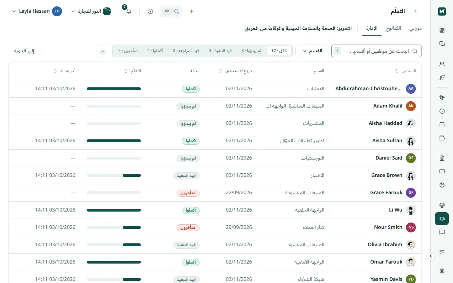The height and width of the screenshot is (283, 453).
Task: Sort by تاريخ الاستحقاق column header
Action: [x=235, y=71]
